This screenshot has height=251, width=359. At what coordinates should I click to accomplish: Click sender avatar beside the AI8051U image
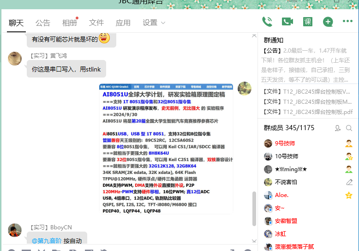tap(244, 89)
